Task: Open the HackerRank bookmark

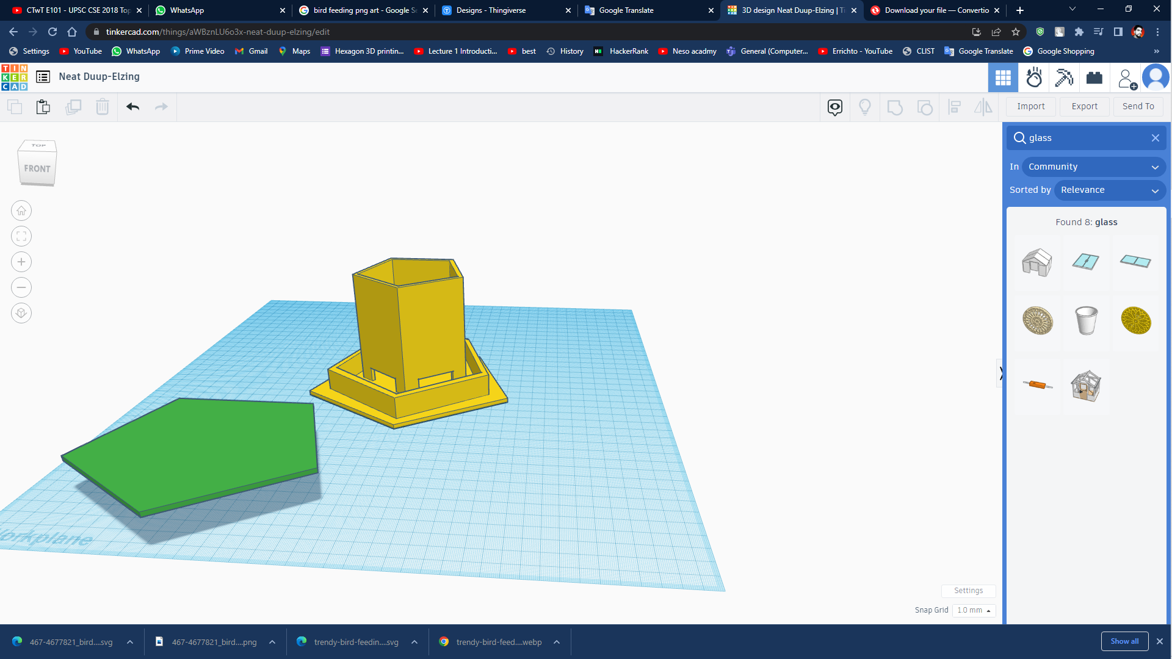Action: click(621, 51)
